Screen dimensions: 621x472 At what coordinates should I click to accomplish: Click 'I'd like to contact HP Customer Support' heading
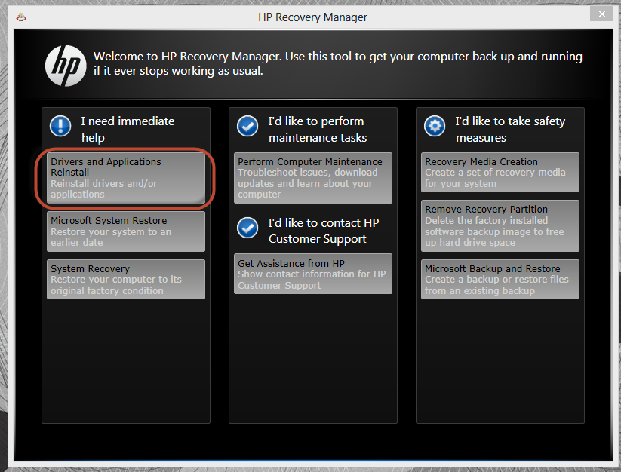click(323, 231)
